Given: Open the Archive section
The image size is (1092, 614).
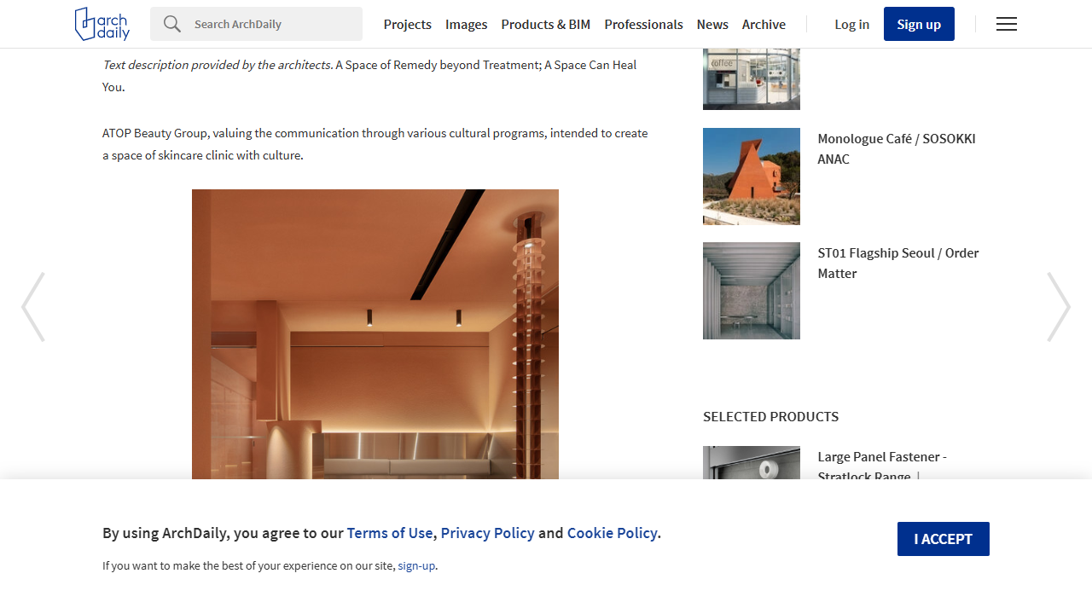Looking at the screenshot, I should 764,24.
